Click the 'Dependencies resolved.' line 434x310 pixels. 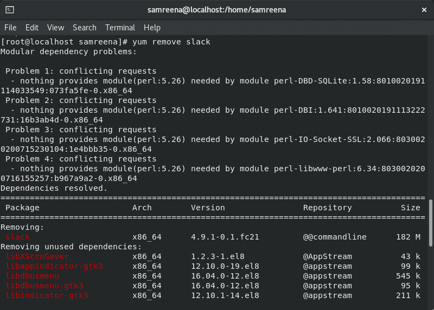pos(54,188)
